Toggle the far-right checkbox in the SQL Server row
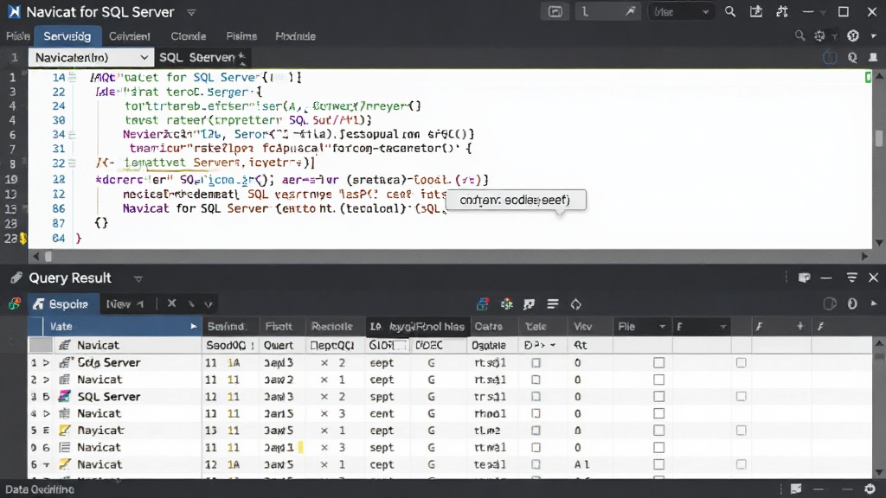This screenshot has height=498, width=886. click(742, 396)
